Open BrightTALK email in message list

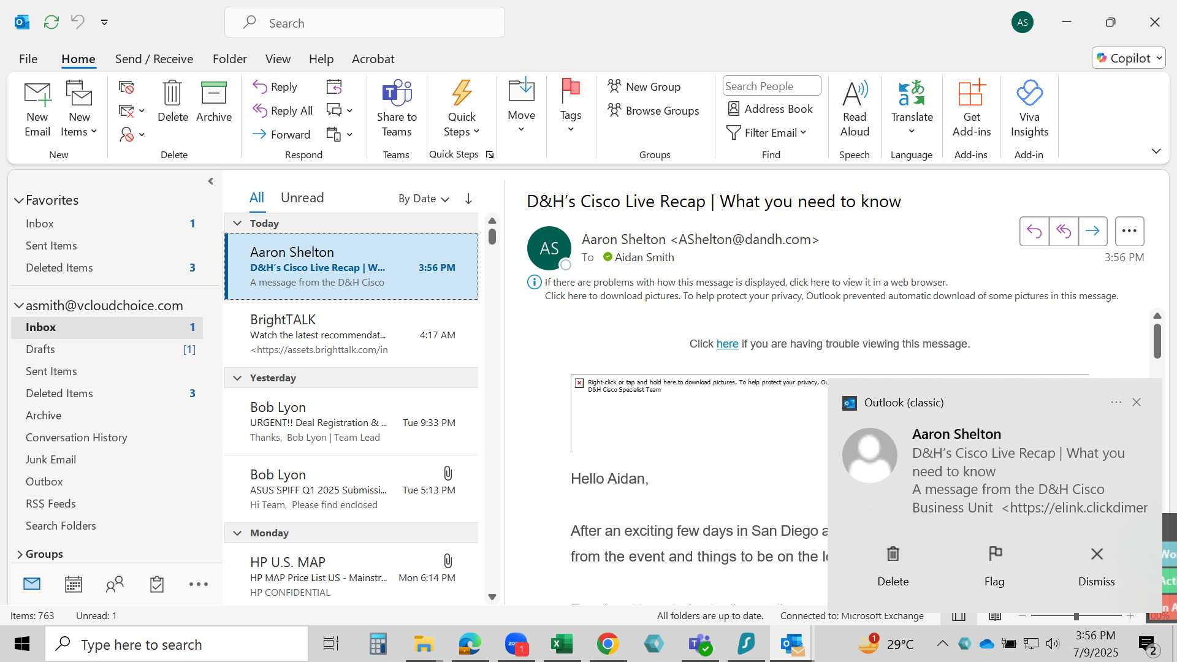pos(351,334)
